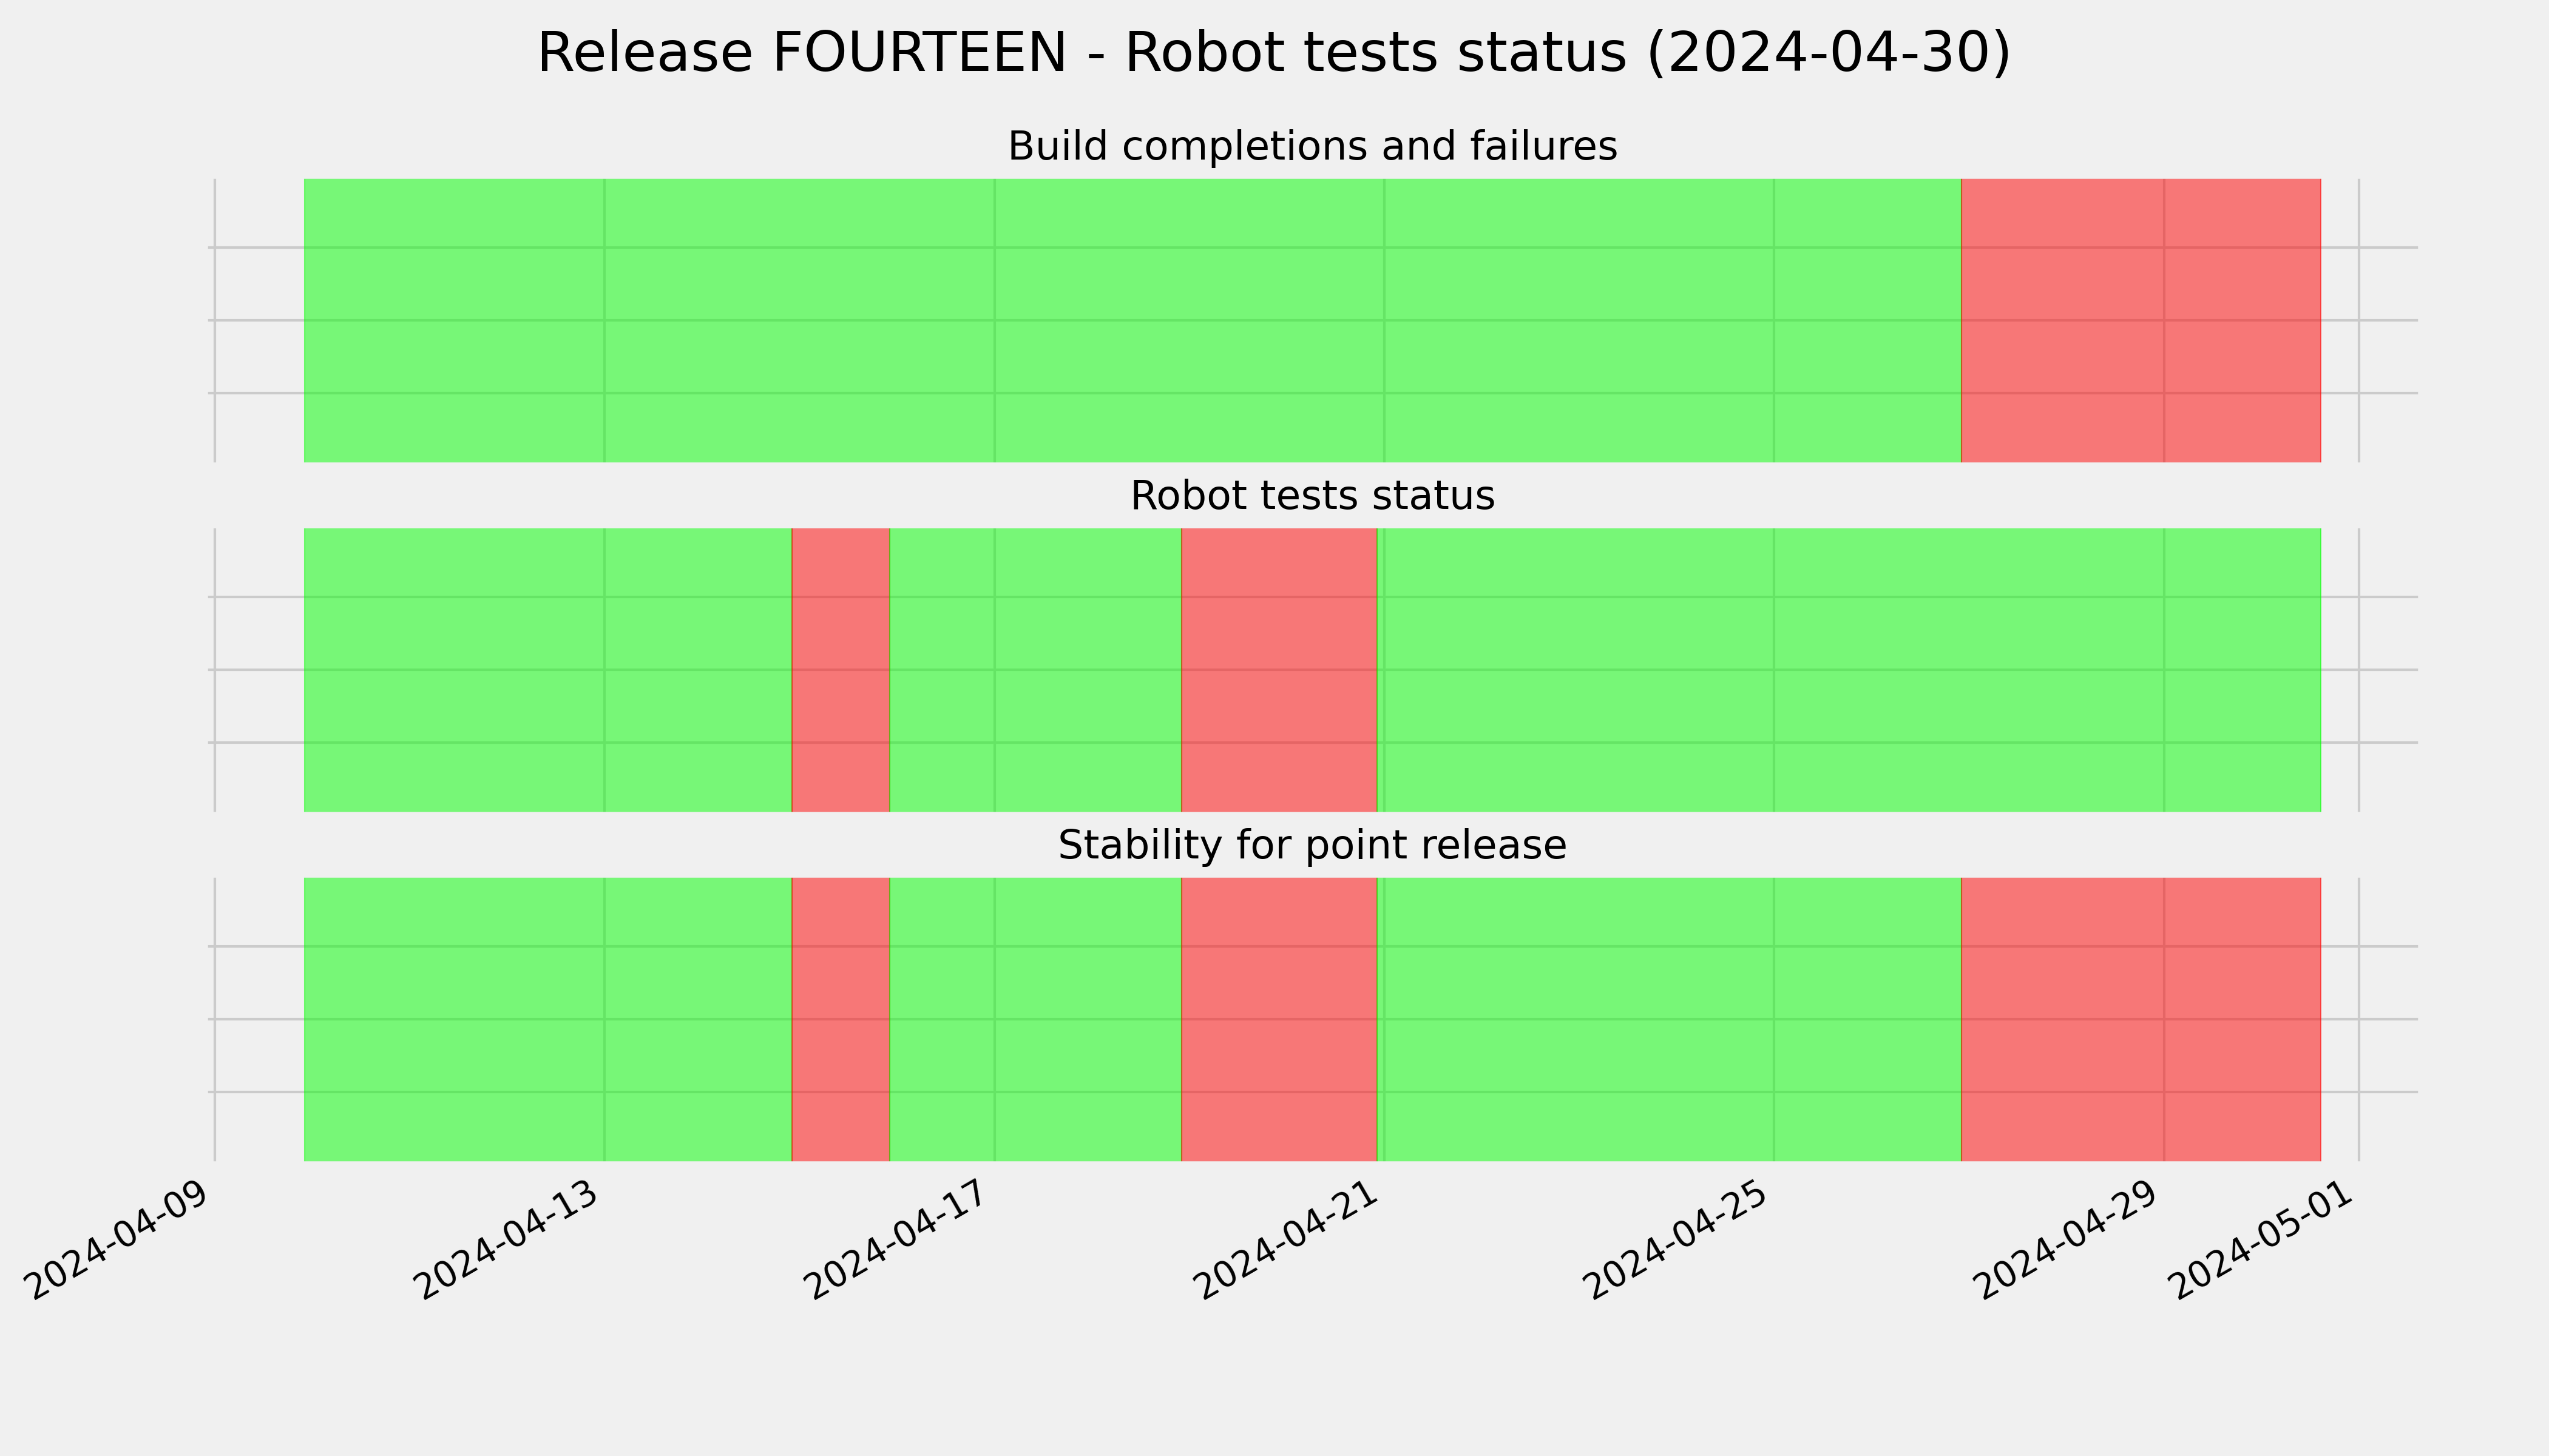
Task: Click the first red block in Stability panel
Action: click(x=841, y=1019)
